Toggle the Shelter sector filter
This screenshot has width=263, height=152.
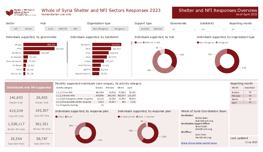click(29, 29)
